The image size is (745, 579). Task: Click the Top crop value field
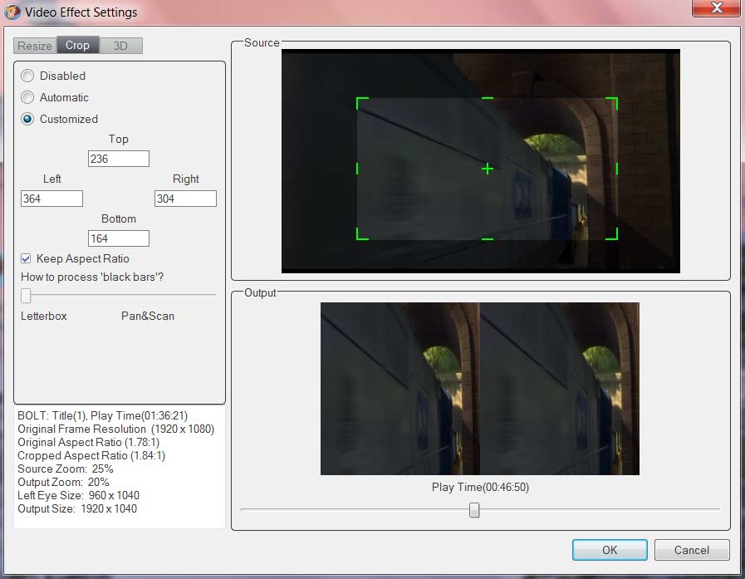pyautogui.click(x=119, y=159)
